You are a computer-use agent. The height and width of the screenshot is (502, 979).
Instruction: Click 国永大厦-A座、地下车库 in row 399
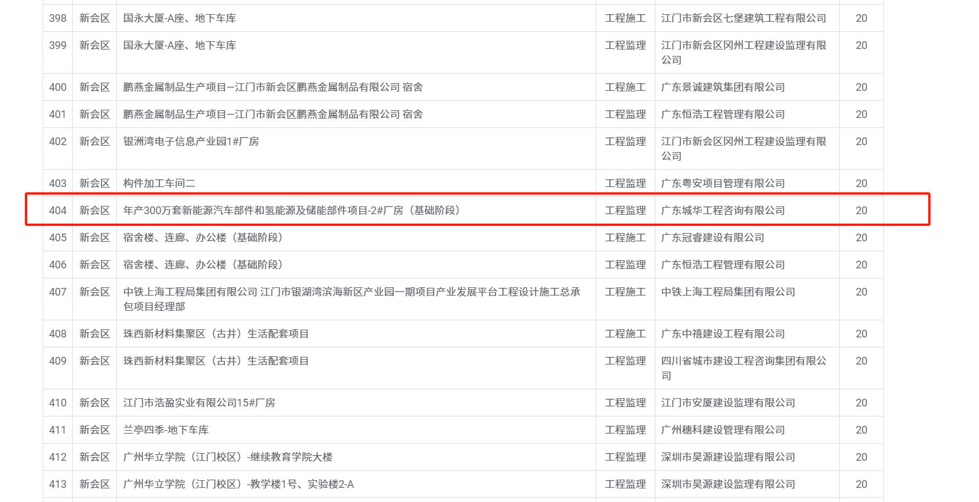tap(180, 45)
